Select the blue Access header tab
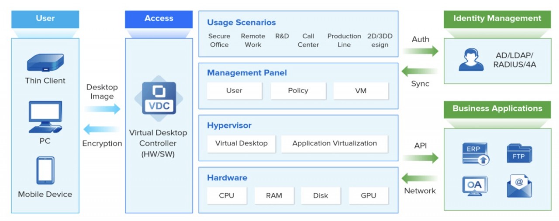 (x=159, y=19)
